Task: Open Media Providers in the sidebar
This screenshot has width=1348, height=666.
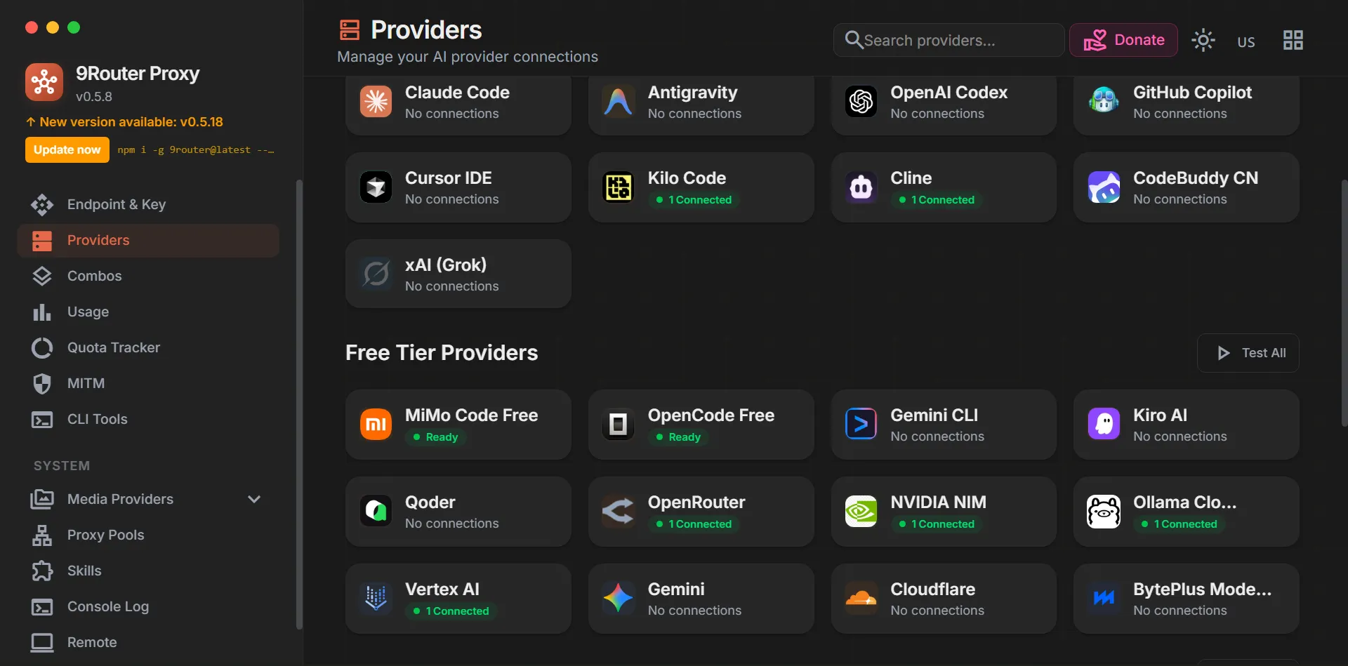Action: (x=148, y=499)
